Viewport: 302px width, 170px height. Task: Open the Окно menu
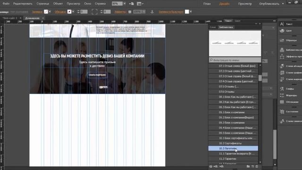click(x=88, y=4)
